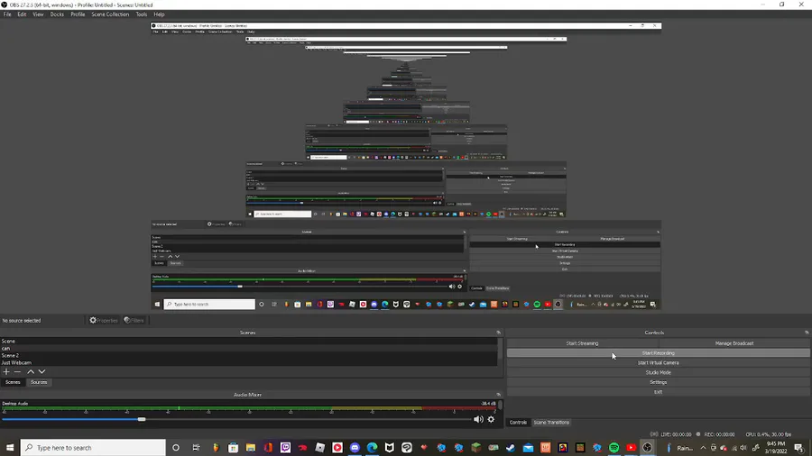Switch to the Sources dock tab
Image resolution: width=812 pixels, height=456 pixels.
39,383
